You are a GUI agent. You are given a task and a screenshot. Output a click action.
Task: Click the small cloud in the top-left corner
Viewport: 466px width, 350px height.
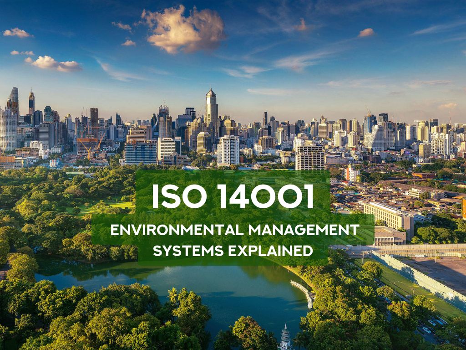[x=17, y=33]
